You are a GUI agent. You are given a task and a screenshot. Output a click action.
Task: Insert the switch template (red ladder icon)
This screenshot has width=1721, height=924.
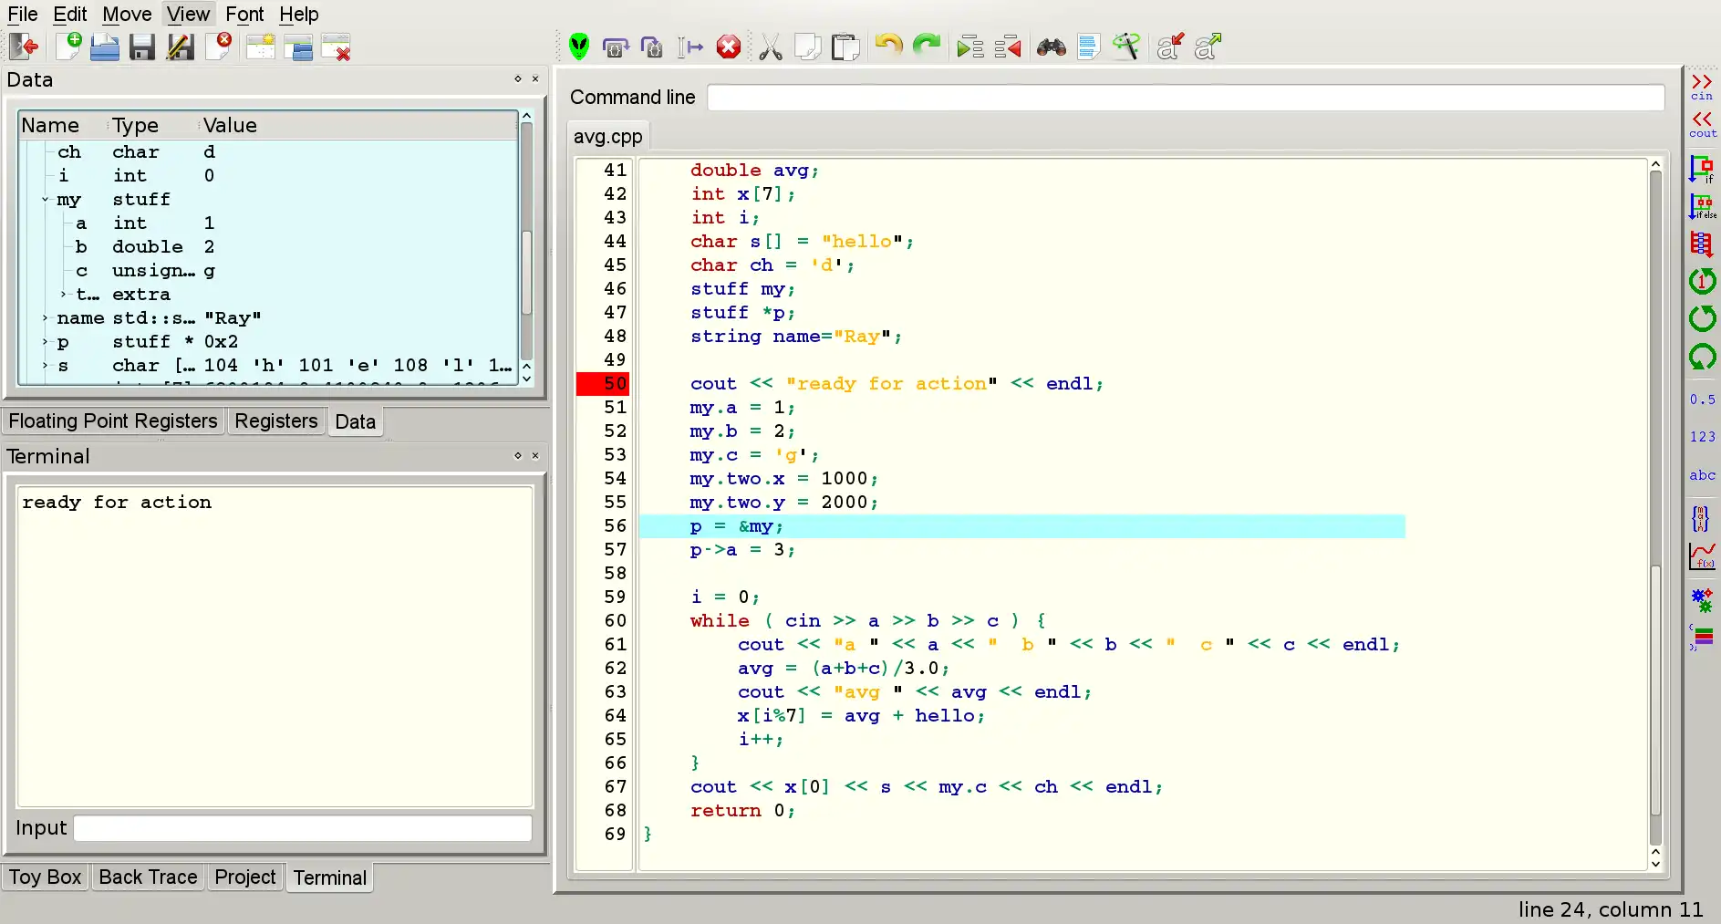pos(1702,244)
